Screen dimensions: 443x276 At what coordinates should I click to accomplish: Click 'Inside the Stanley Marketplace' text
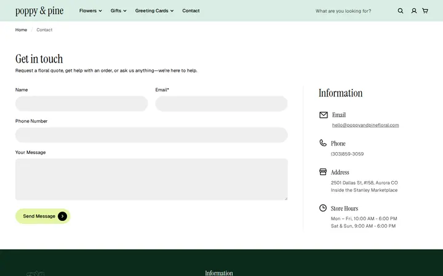tap(364, 190)
